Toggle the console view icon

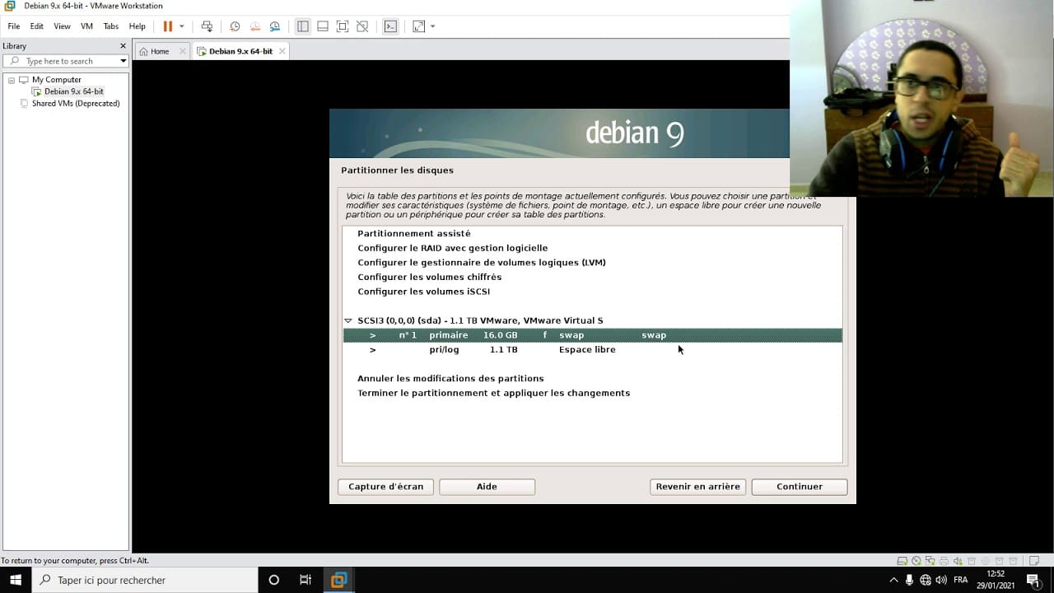[x=390, y=26]
